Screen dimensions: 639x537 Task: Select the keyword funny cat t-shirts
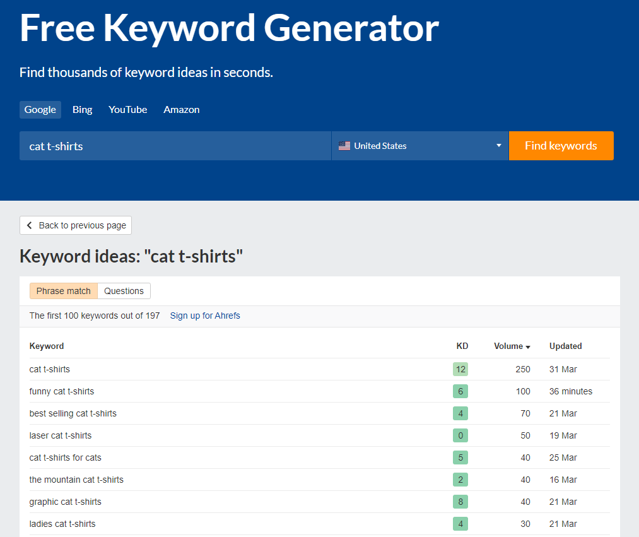[x=62, y=391]
